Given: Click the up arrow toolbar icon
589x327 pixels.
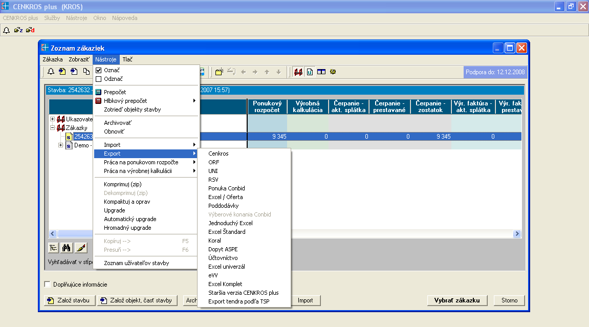Looking at the screenshot, I should coord(267,72).
